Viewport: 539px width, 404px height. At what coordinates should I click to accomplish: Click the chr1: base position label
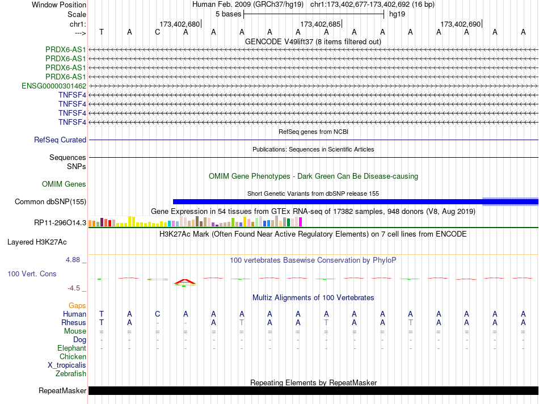[78, 24]
